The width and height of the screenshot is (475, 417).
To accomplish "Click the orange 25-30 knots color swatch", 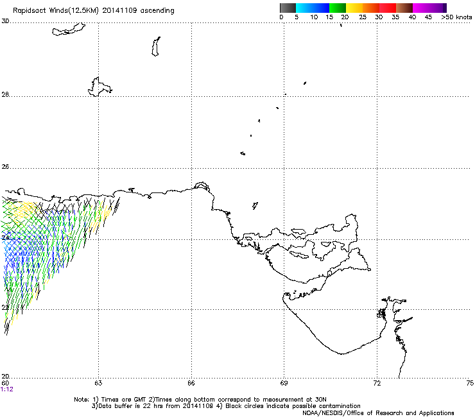I will (371, 8).
